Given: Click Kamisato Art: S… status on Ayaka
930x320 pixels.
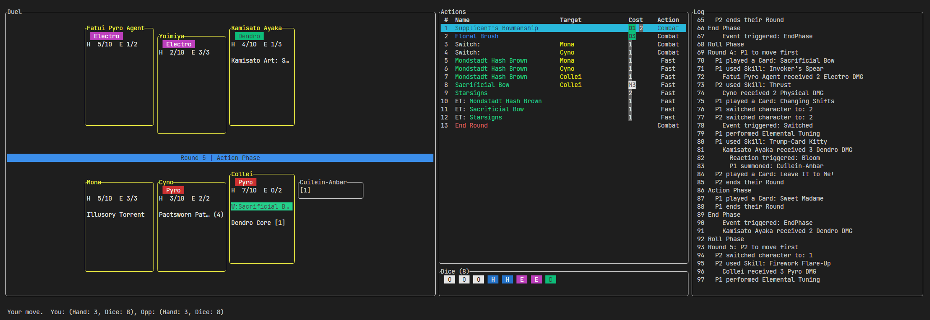Looking at the screenshot, I should [x=260, y=60].
